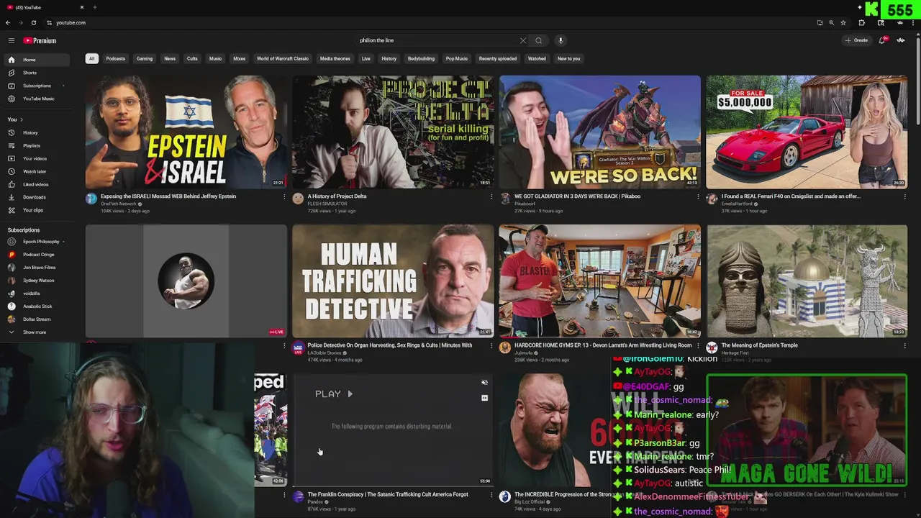Open options for Epstein Israel video
Screen dimensions: 921x518
tap(284, 196)
